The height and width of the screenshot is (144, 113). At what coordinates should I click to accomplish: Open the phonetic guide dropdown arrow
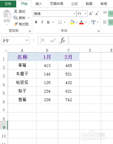point(98,22)
